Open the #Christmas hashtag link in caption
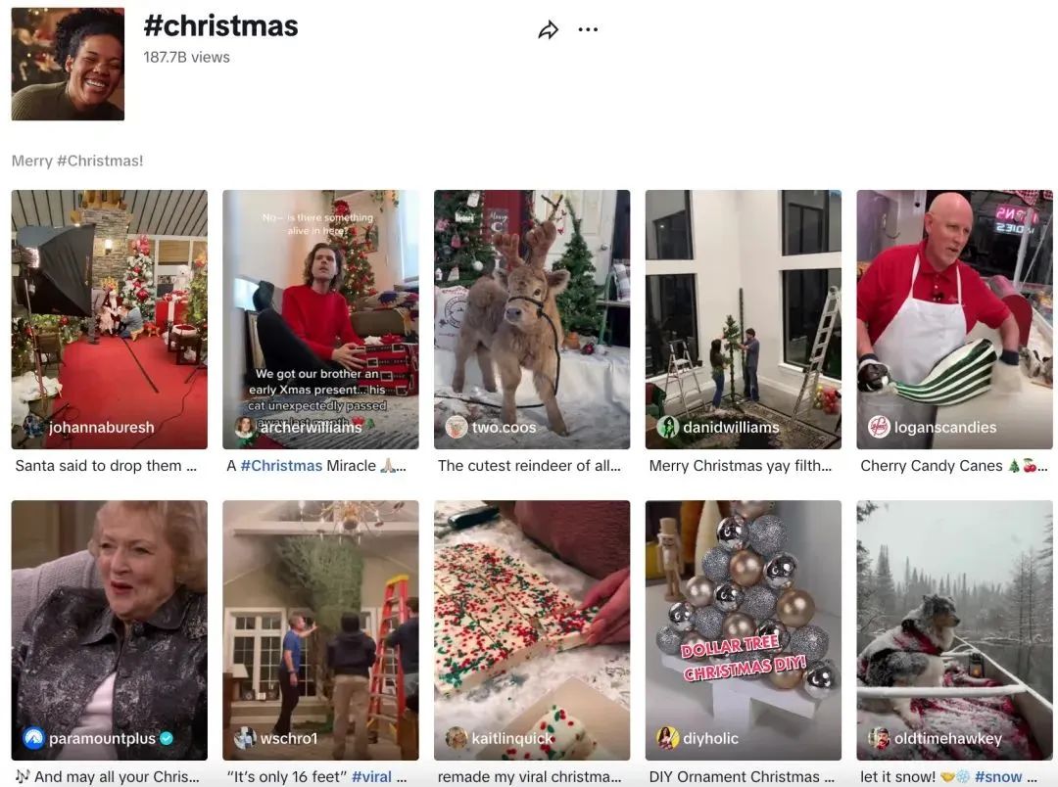 tap(281, 466)
